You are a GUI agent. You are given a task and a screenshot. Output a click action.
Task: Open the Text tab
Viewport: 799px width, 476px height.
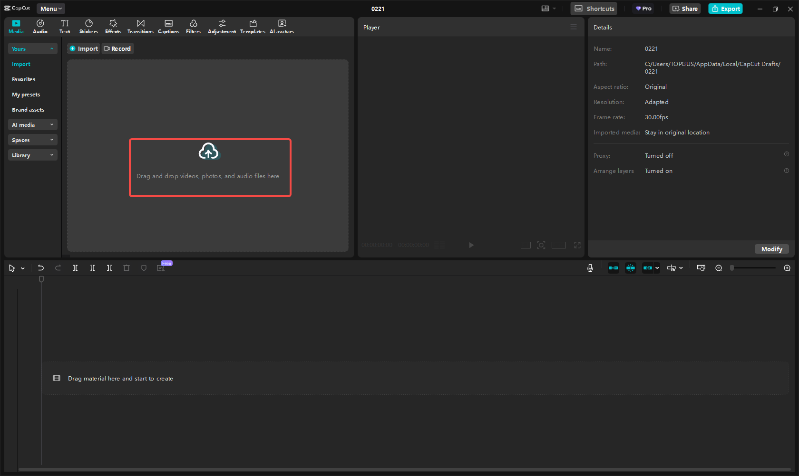coord(65,27)
